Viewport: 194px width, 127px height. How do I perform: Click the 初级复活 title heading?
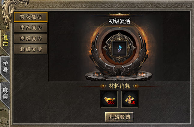coord(120,21)
